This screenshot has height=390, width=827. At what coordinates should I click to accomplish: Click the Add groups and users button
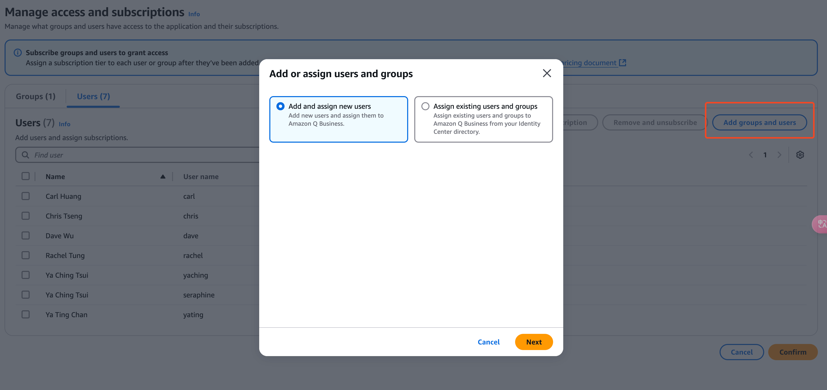[760, 122]
